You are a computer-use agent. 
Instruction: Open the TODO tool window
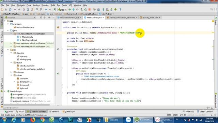click(x=20, y=112)
